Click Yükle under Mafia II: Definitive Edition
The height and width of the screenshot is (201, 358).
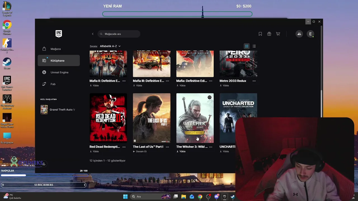94,86
